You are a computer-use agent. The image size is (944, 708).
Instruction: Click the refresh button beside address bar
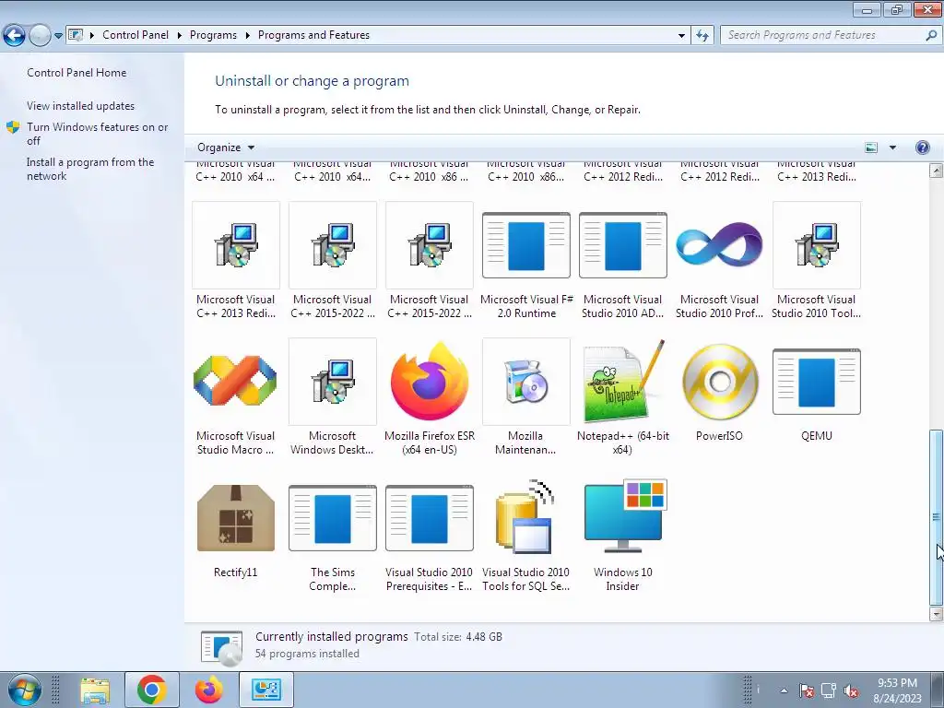pos(702,35)
